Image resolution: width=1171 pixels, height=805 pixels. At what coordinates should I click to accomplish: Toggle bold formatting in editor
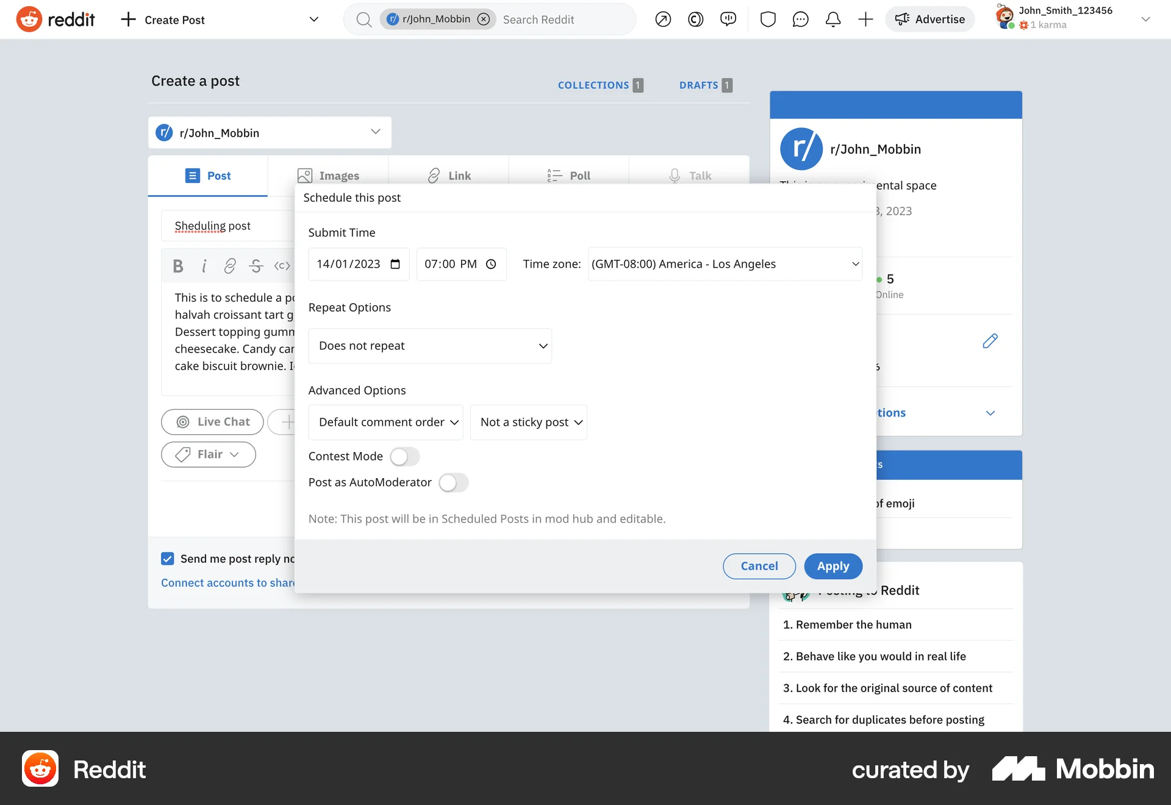click(x=177, y=266)
